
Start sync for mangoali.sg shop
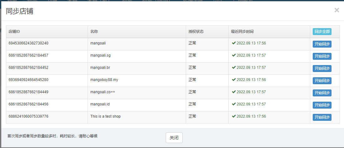pos(322,56)
